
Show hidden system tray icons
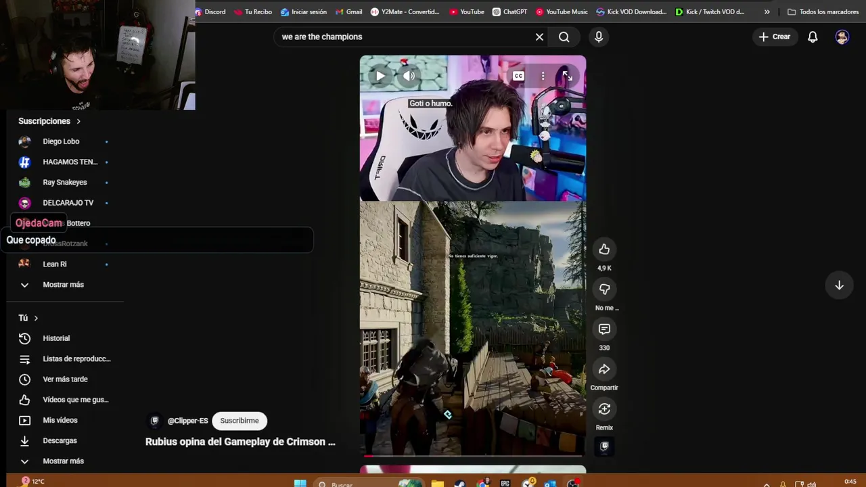767,484
